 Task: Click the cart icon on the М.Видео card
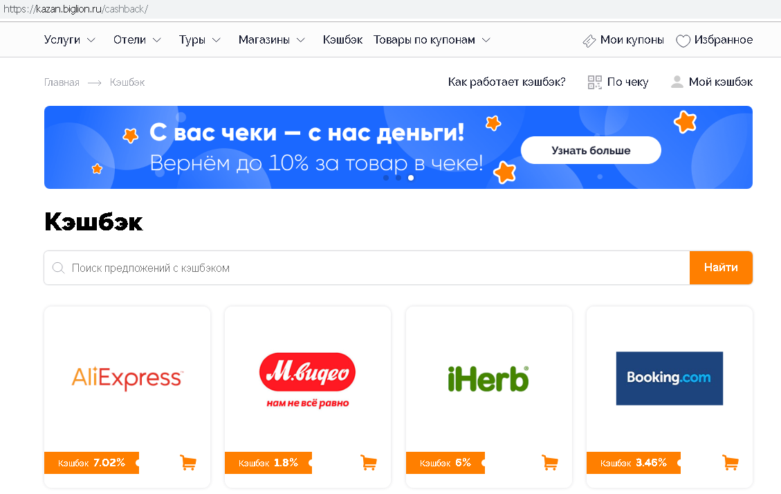tap(369, 463)
